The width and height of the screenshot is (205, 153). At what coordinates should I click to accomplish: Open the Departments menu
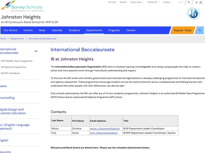[x=94, y=30]
